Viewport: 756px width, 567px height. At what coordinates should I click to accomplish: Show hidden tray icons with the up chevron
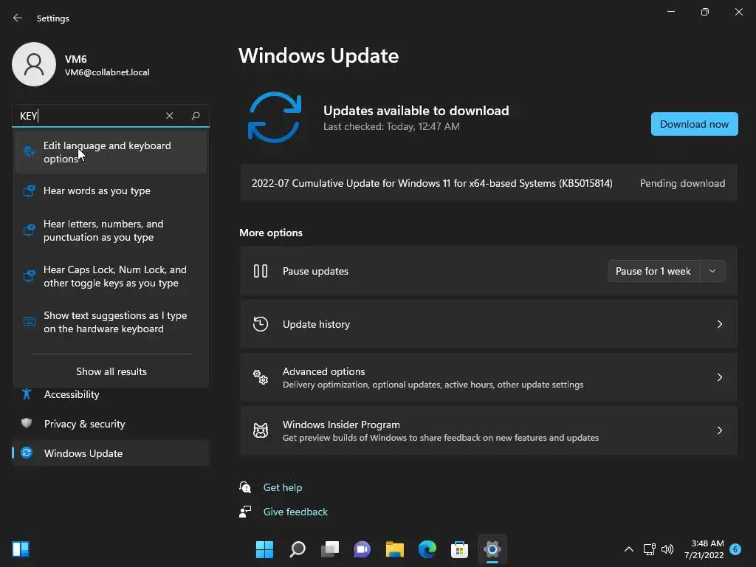pyautogui.click(x=629, y=549)
